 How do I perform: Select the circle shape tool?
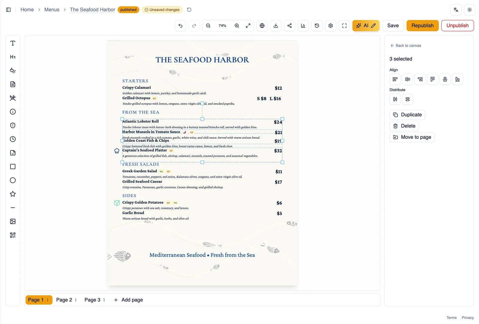[x=13, y=180]
